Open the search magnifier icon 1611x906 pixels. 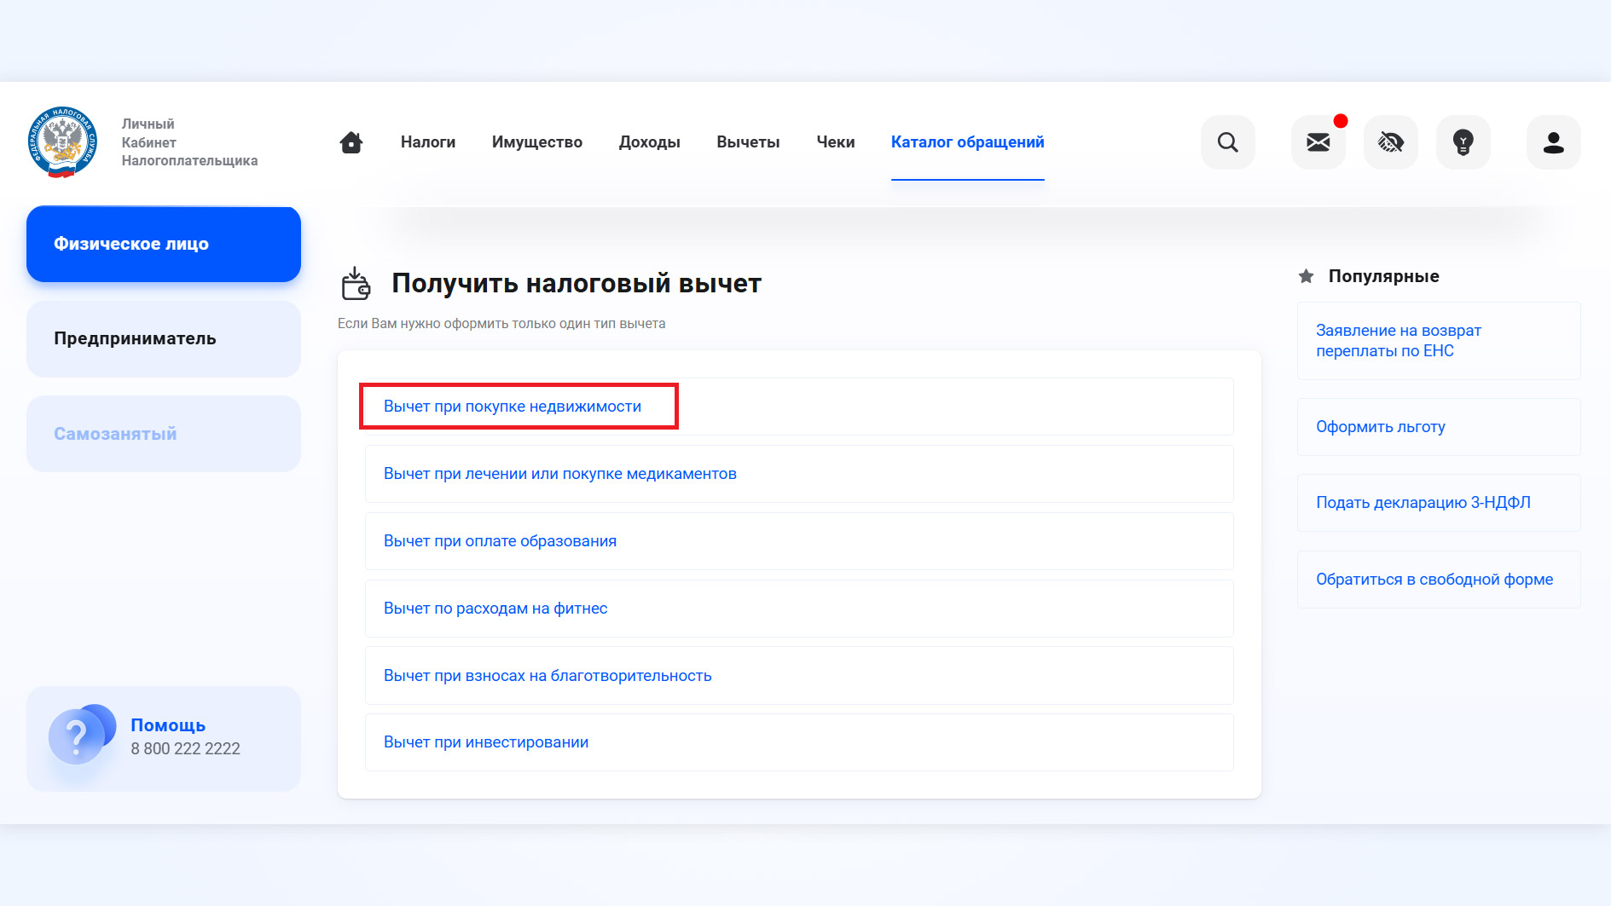coord(1227,142)
